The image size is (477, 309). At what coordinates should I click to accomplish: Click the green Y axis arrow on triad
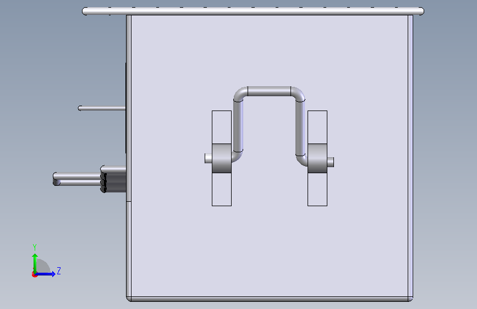pos(35,263)
